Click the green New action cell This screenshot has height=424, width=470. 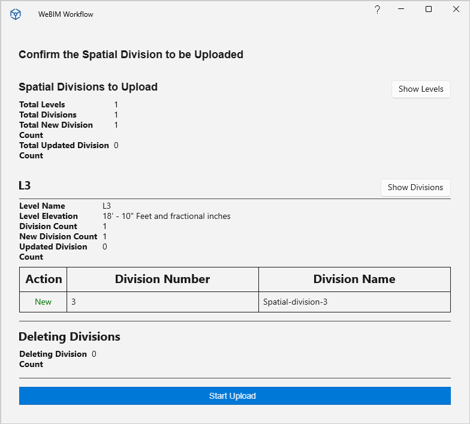tap(43, 302)
